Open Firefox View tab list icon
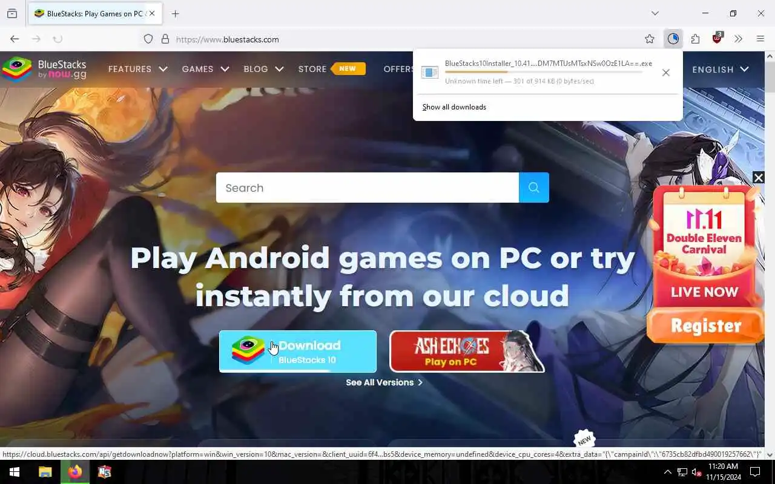The image size is (775, 484). click(12, 13)
